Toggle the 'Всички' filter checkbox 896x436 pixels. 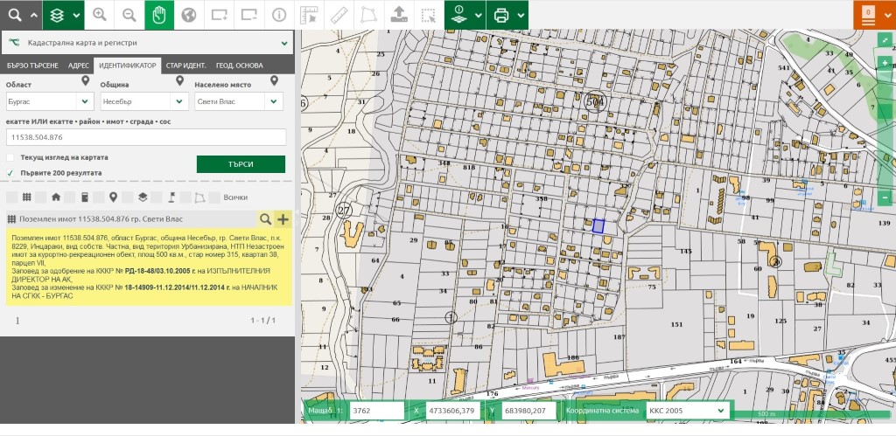pyautogui.click(x=215, y=197)
